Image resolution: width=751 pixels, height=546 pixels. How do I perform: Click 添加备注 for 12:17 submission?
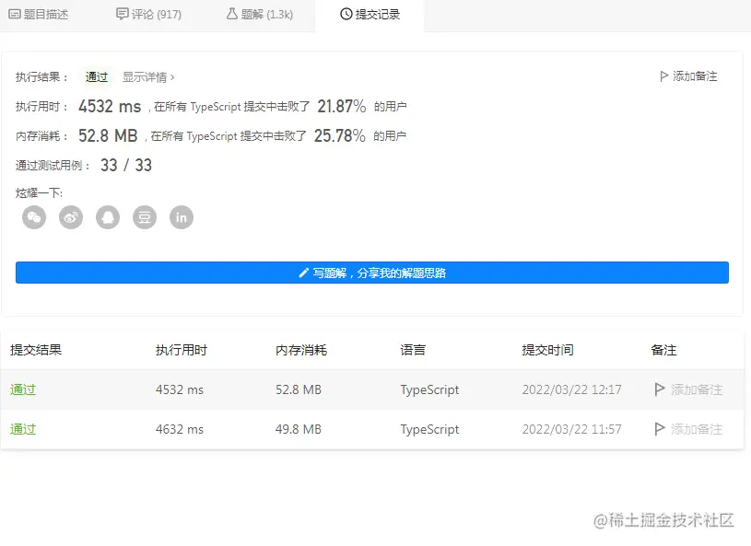[x=688, y=389]
